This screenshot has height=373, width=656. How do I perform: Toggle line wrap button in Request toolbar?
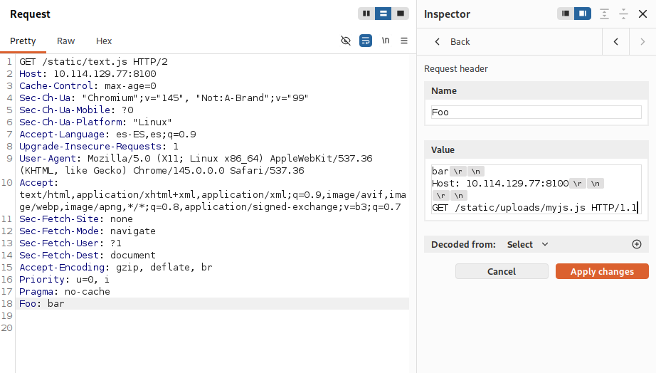(x=366, y=41)
